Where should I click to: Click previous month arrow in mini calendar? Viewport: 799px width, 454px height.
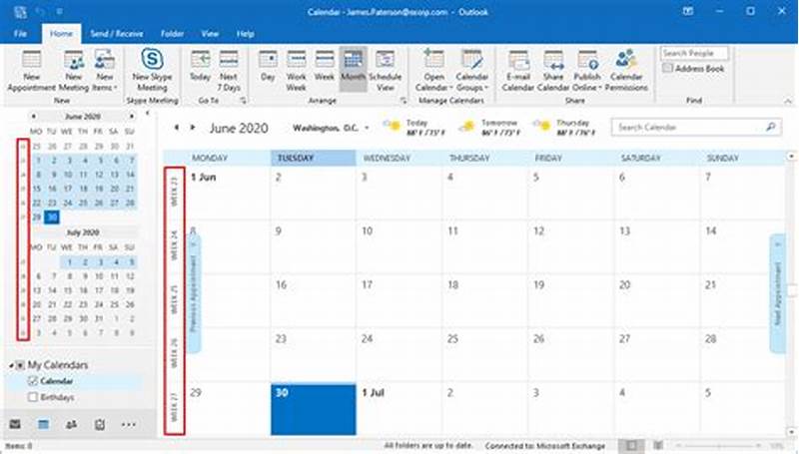[34, 116]
